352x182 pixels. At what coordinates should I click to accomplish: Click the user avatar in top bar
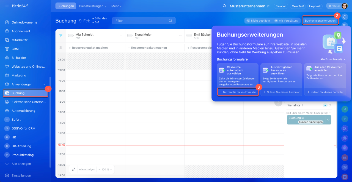point(345,6)
